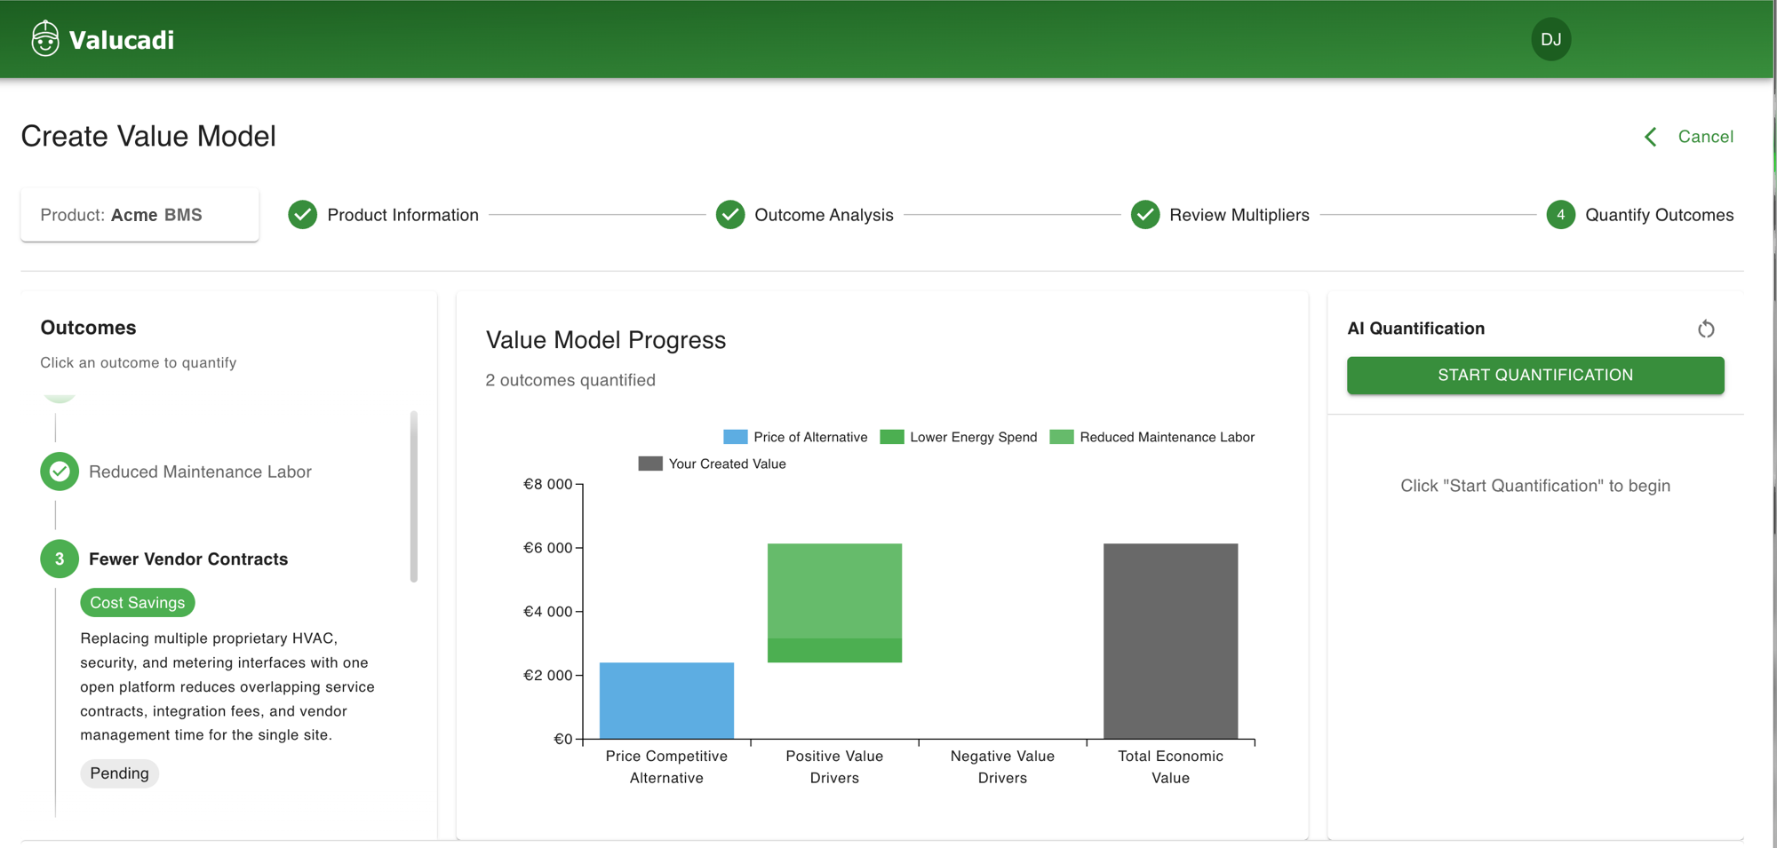1777x848 pixels.
Task: Click the "AI Quantification" panel heading
Action: pyautogui.click(x=1415, y=329)
